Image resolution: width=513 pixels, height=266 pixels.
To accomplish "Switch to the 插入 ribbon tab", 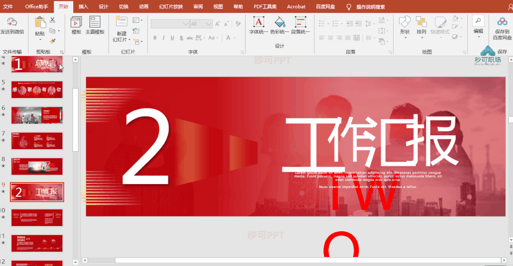I will tap(83, 7).
